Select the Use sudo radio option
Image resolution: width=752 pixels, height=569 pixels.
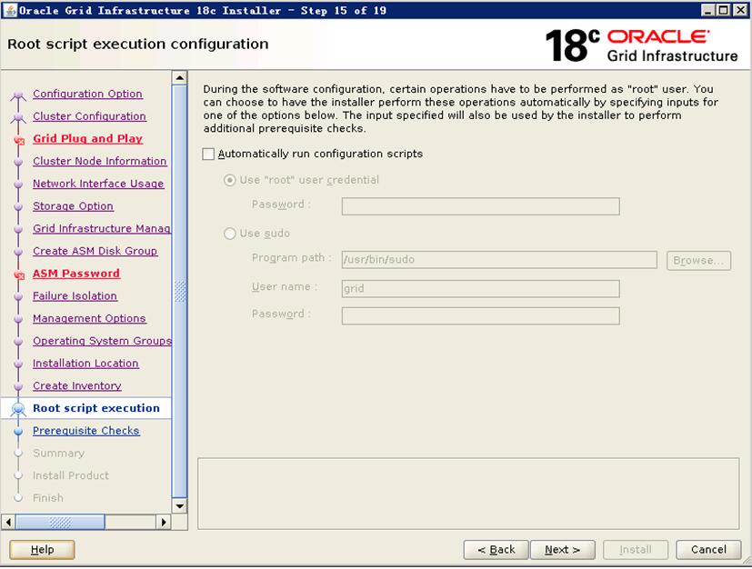click(x=230, y=234)
